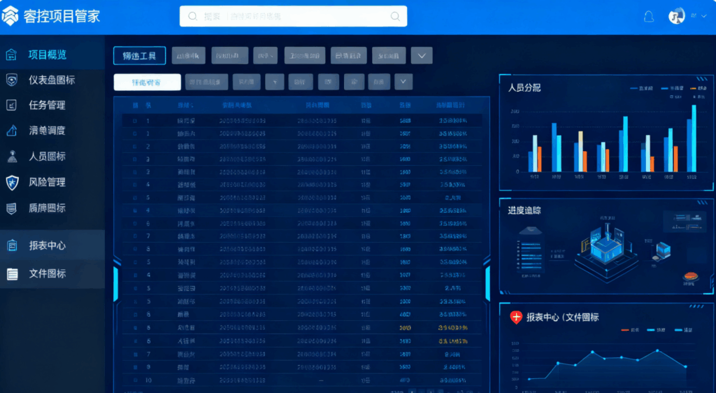Tick the checkbox in the first table row
Viewport: 716px width, 393px height.
click(x=135, y=121)
